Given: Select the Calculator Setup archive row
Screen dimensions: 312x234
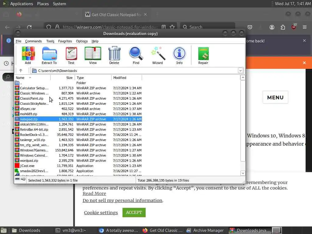Looking at the screenshot, I should coord(78,88).
